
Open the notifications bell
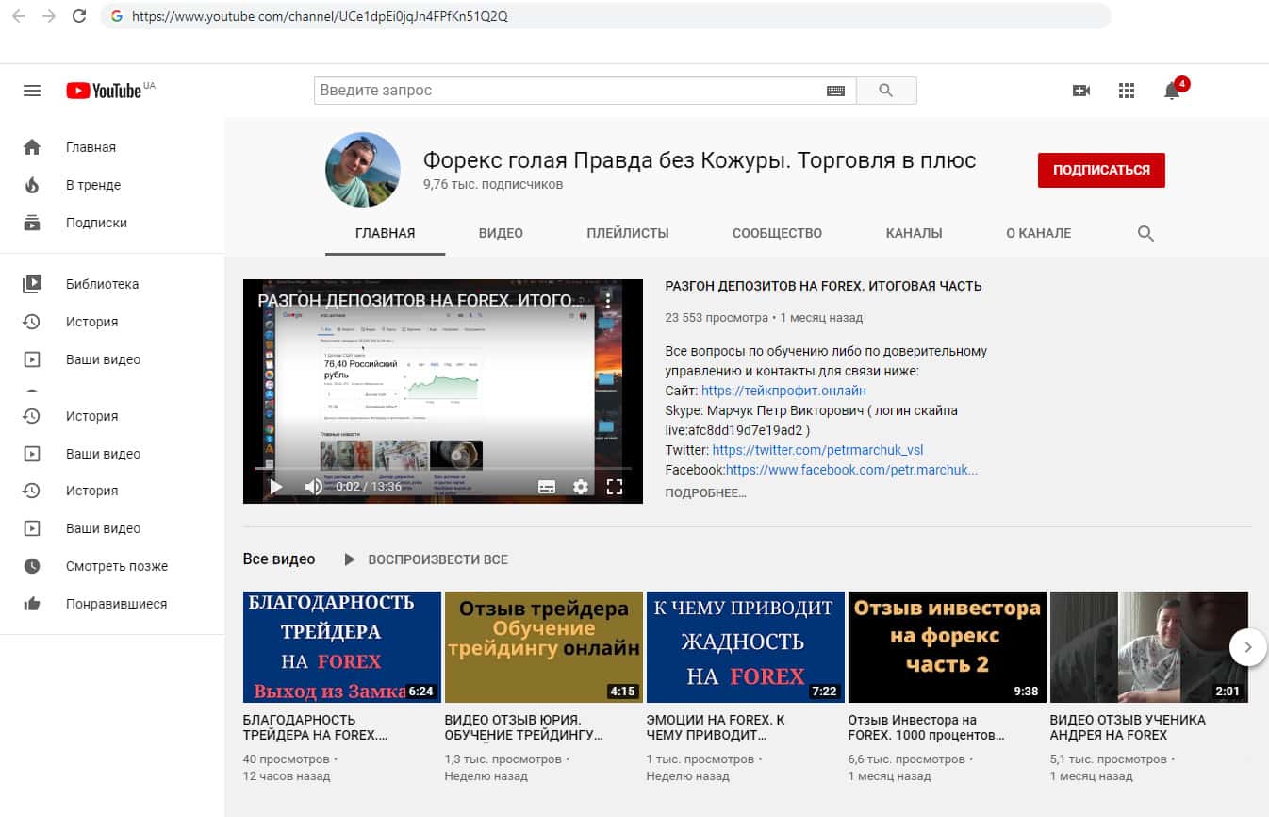(1172, 91)
